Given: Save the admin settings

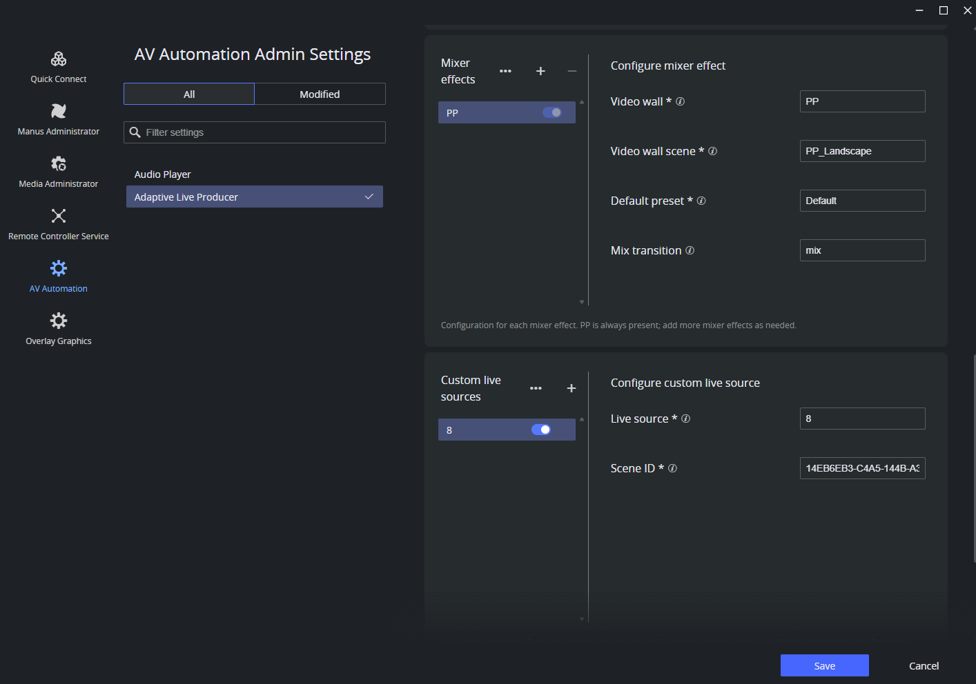Looking at the screenshot, I should [x=825, y=665].
